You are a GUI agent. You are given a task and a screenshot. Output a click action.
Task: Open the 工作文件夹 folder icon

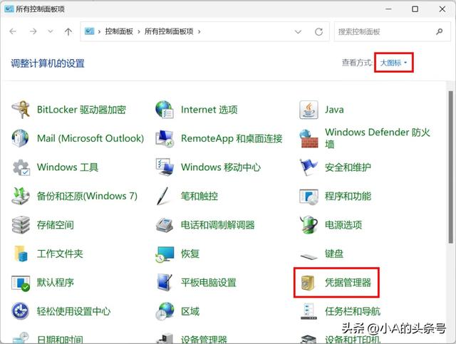click(x=21, y=254)
